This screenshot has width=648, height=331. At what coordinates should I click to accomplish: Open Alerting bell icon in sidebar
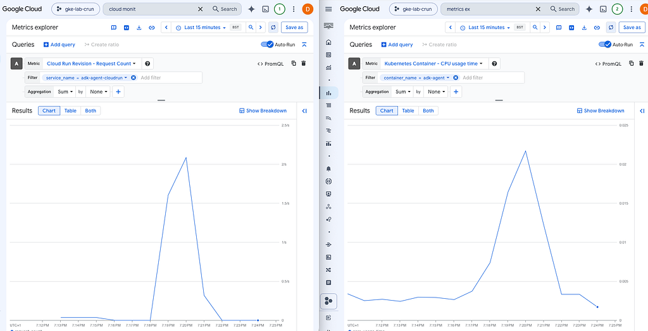(329, 169)
